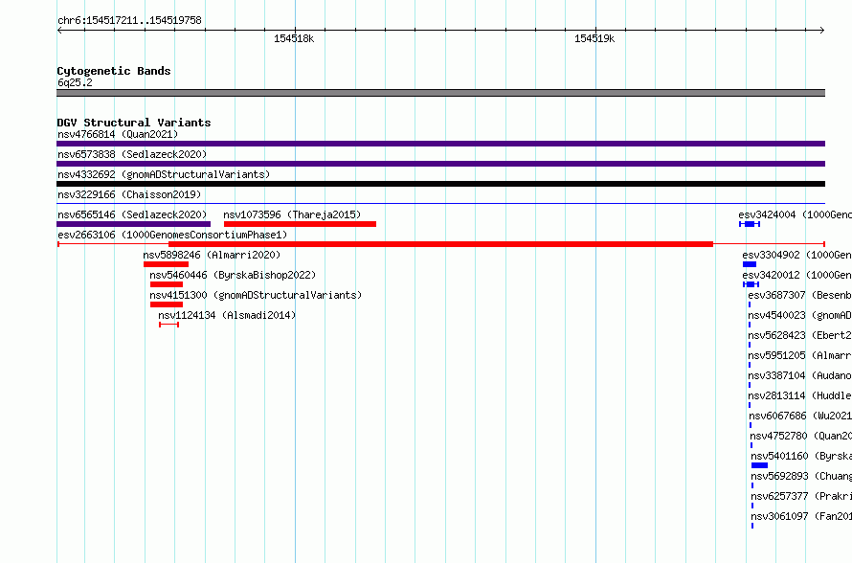Image resolution: width=852 pixels, height=563 pixels.
Task: Open nsv5692893 variant label
Action: [x=801, y=476]
